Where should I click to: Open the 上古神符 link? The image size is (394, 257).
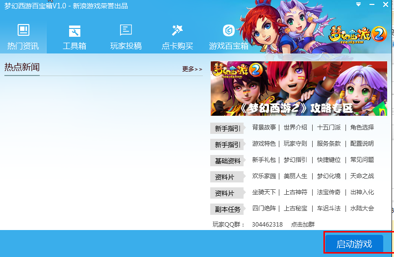tap(295, 192)
